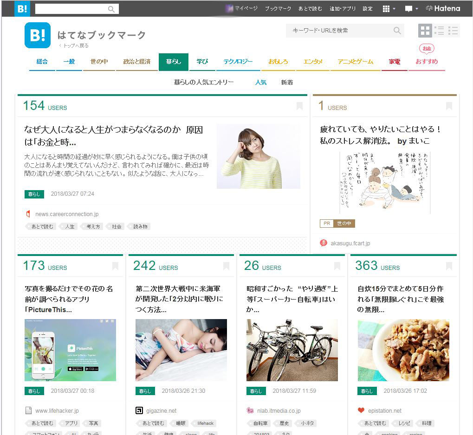Switch to compact headline list view
The height and width of the screenshot is (435, 473).
pyautogui.click(x=453, y=31)
